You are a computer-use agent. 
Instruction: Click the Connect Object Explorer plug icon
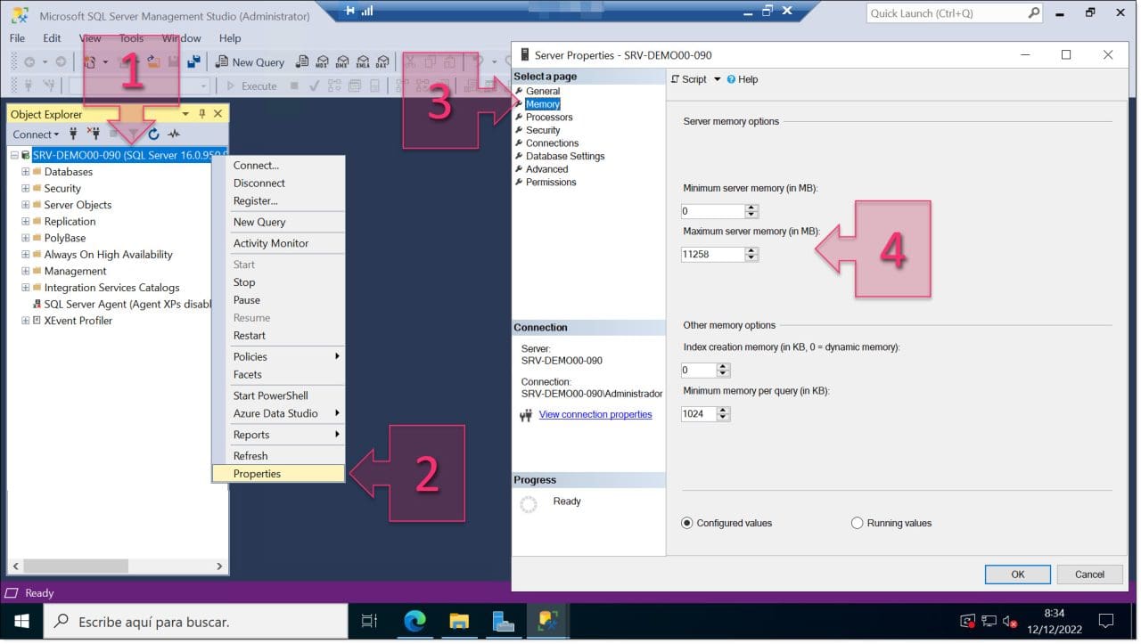click(x=73, y=135)
